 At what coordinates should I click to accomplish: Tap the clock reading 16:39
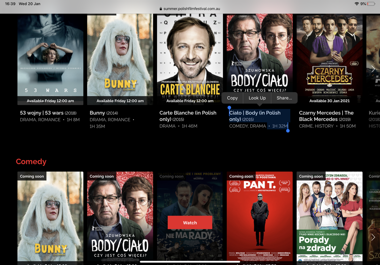pyautogui.click(x=10, y=4)
